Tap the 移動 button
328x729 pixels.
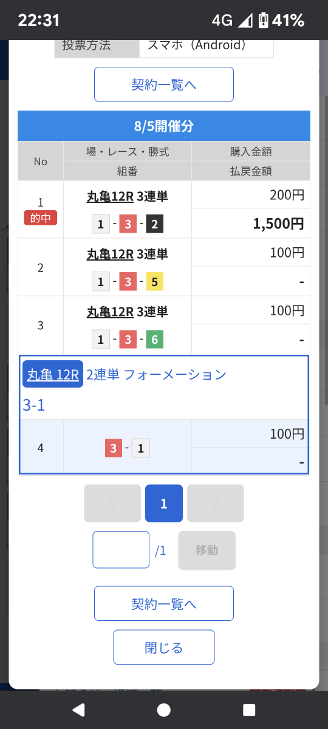pos(207,550)
